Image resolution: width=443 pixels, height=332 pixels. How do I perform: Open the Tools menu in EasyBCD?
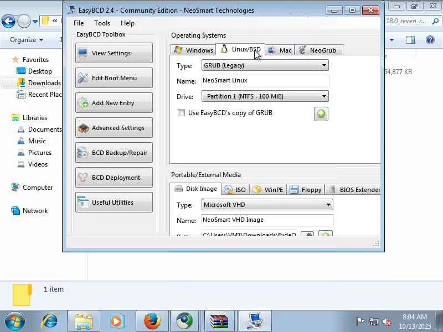(x=102, y=23)
